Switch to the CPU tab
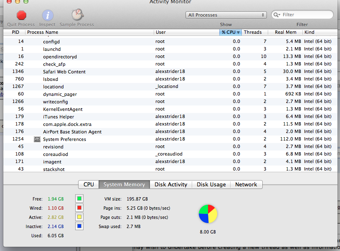The image size is (340, 251). pos(89,184)
